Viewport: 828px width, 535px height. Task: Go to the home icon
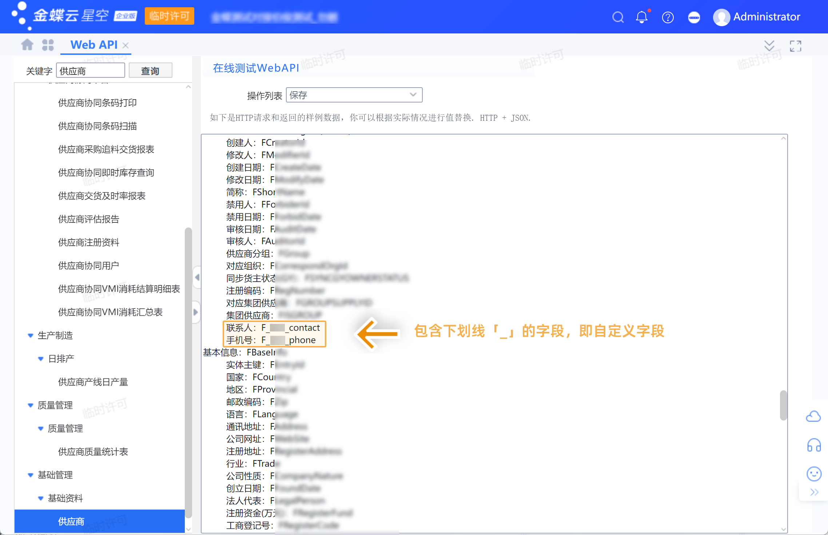[27, 45]
